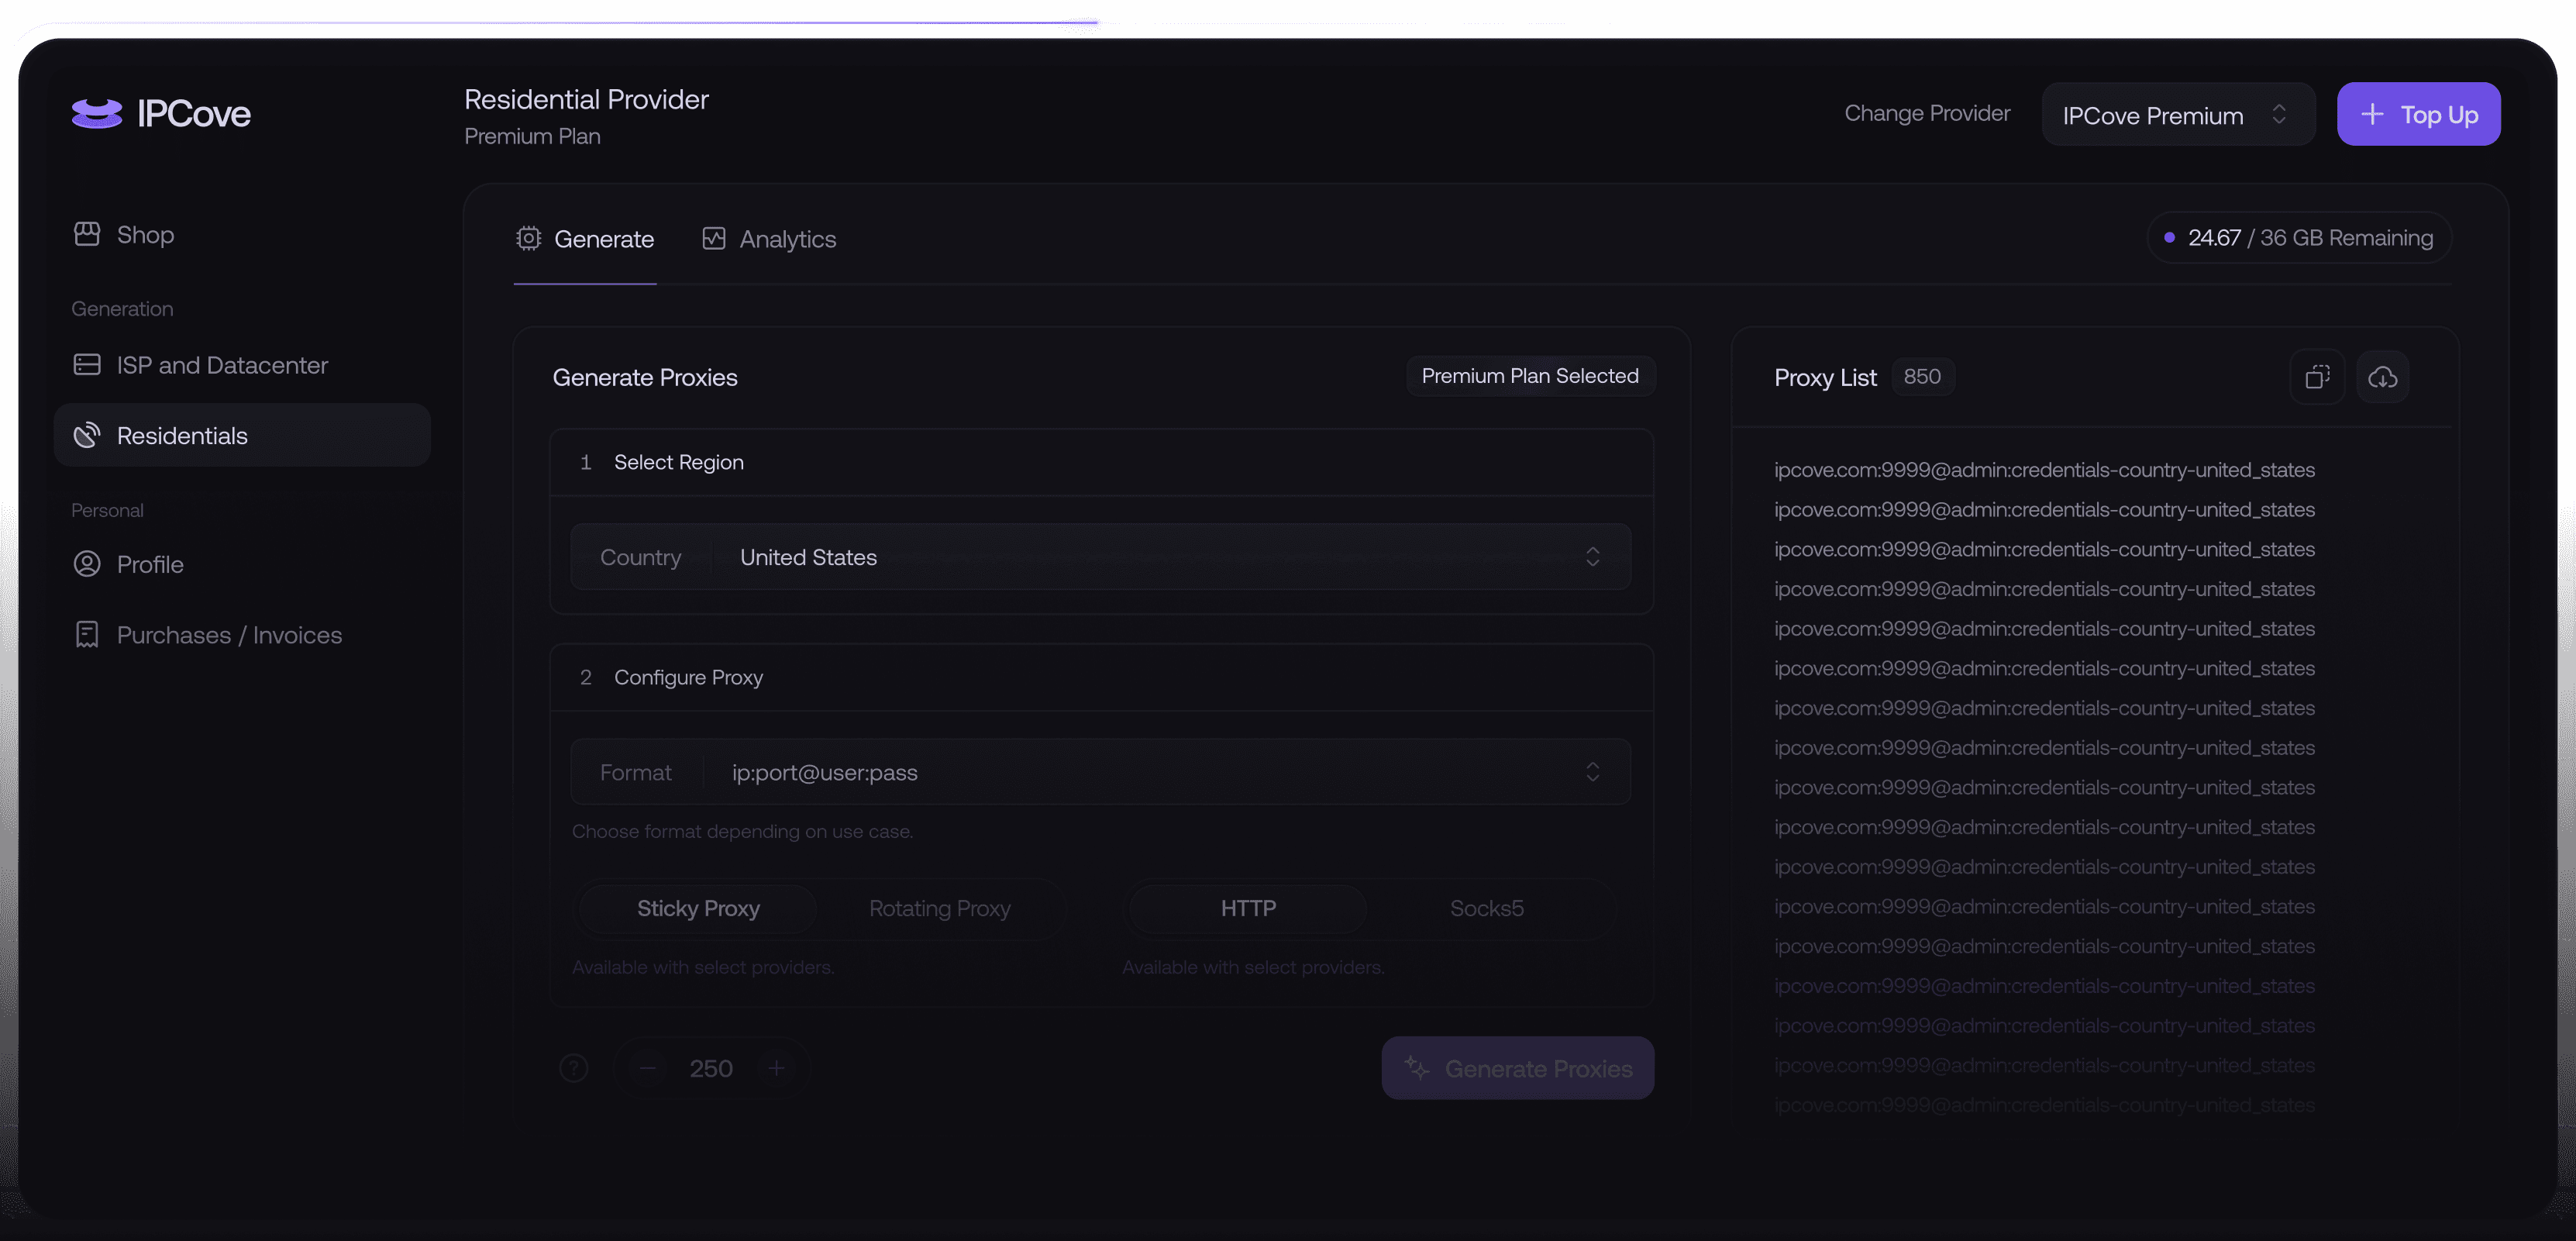Download the proxy list via cloud icon
This screenshot has height=1241, width=2576.
click(2383, 377)
